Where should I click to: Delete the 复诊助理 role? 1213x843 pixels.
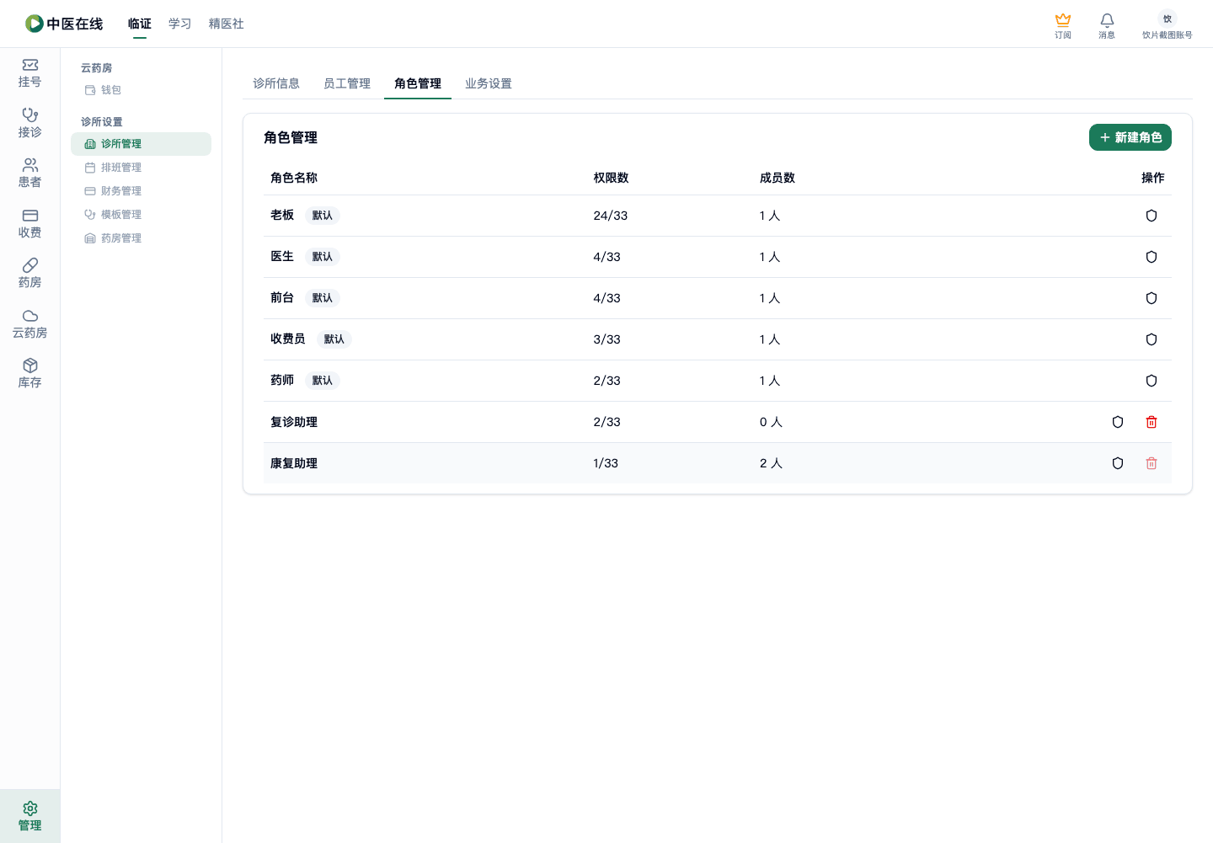coord(1152,422)
